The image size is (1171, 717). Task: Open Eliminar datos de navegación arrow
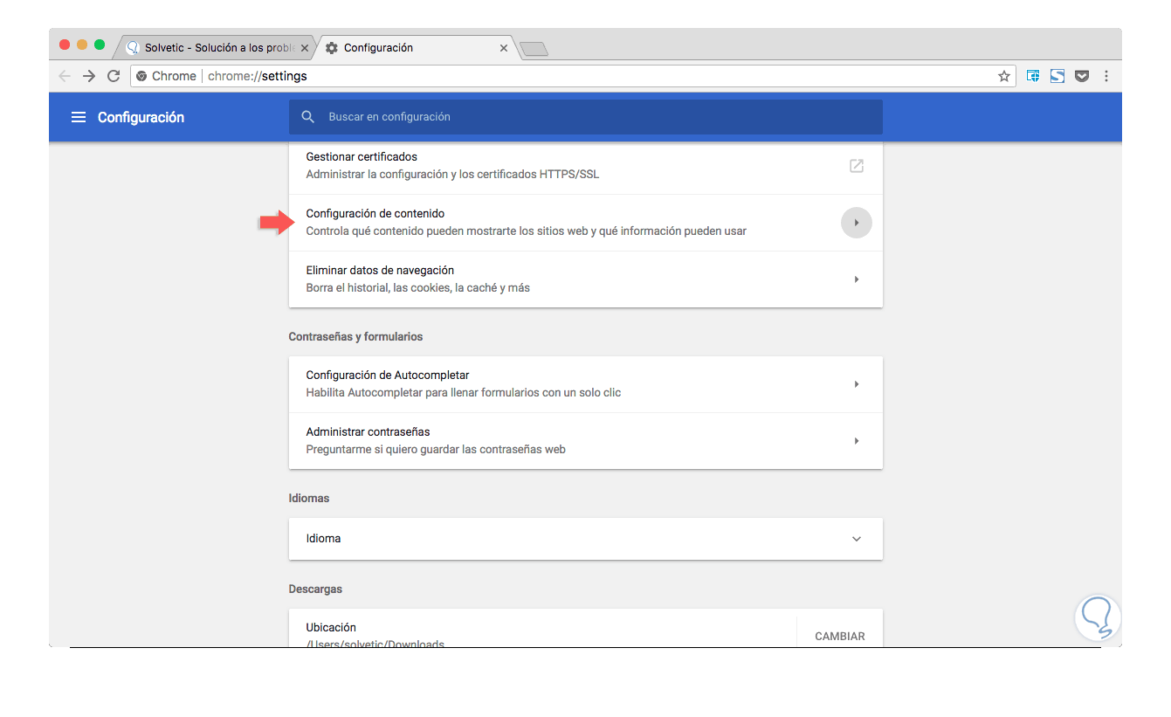point(857,279)
